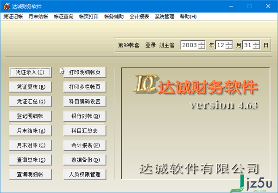This screenshot has width=278, height=193.
Task: Increase the year with up arrow
Action: [202, 43]
